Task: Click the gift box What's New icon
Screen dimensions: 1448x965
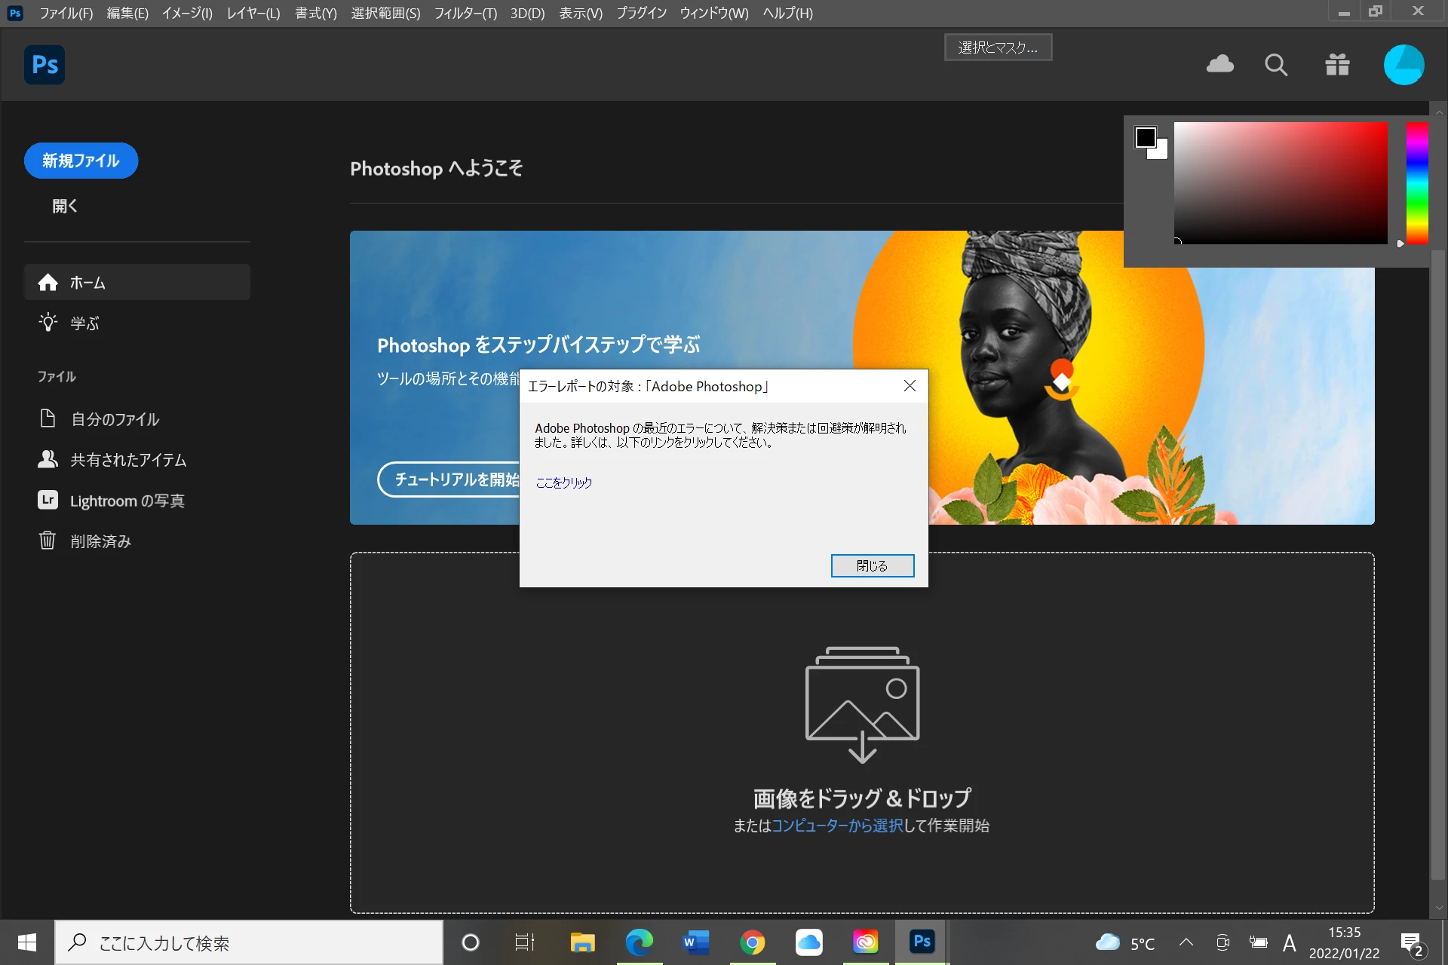Action: tap(1337, 65)
